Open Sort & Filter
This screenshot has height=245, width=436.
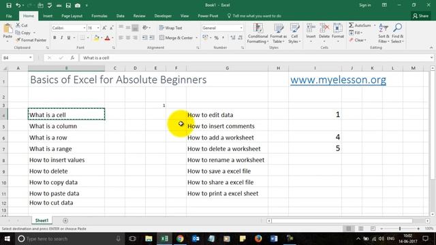coord(384,33)
